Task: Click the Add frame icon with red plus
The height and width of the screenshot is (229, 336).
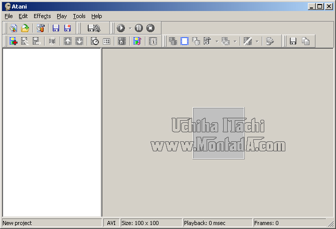Action: (13, 41)
